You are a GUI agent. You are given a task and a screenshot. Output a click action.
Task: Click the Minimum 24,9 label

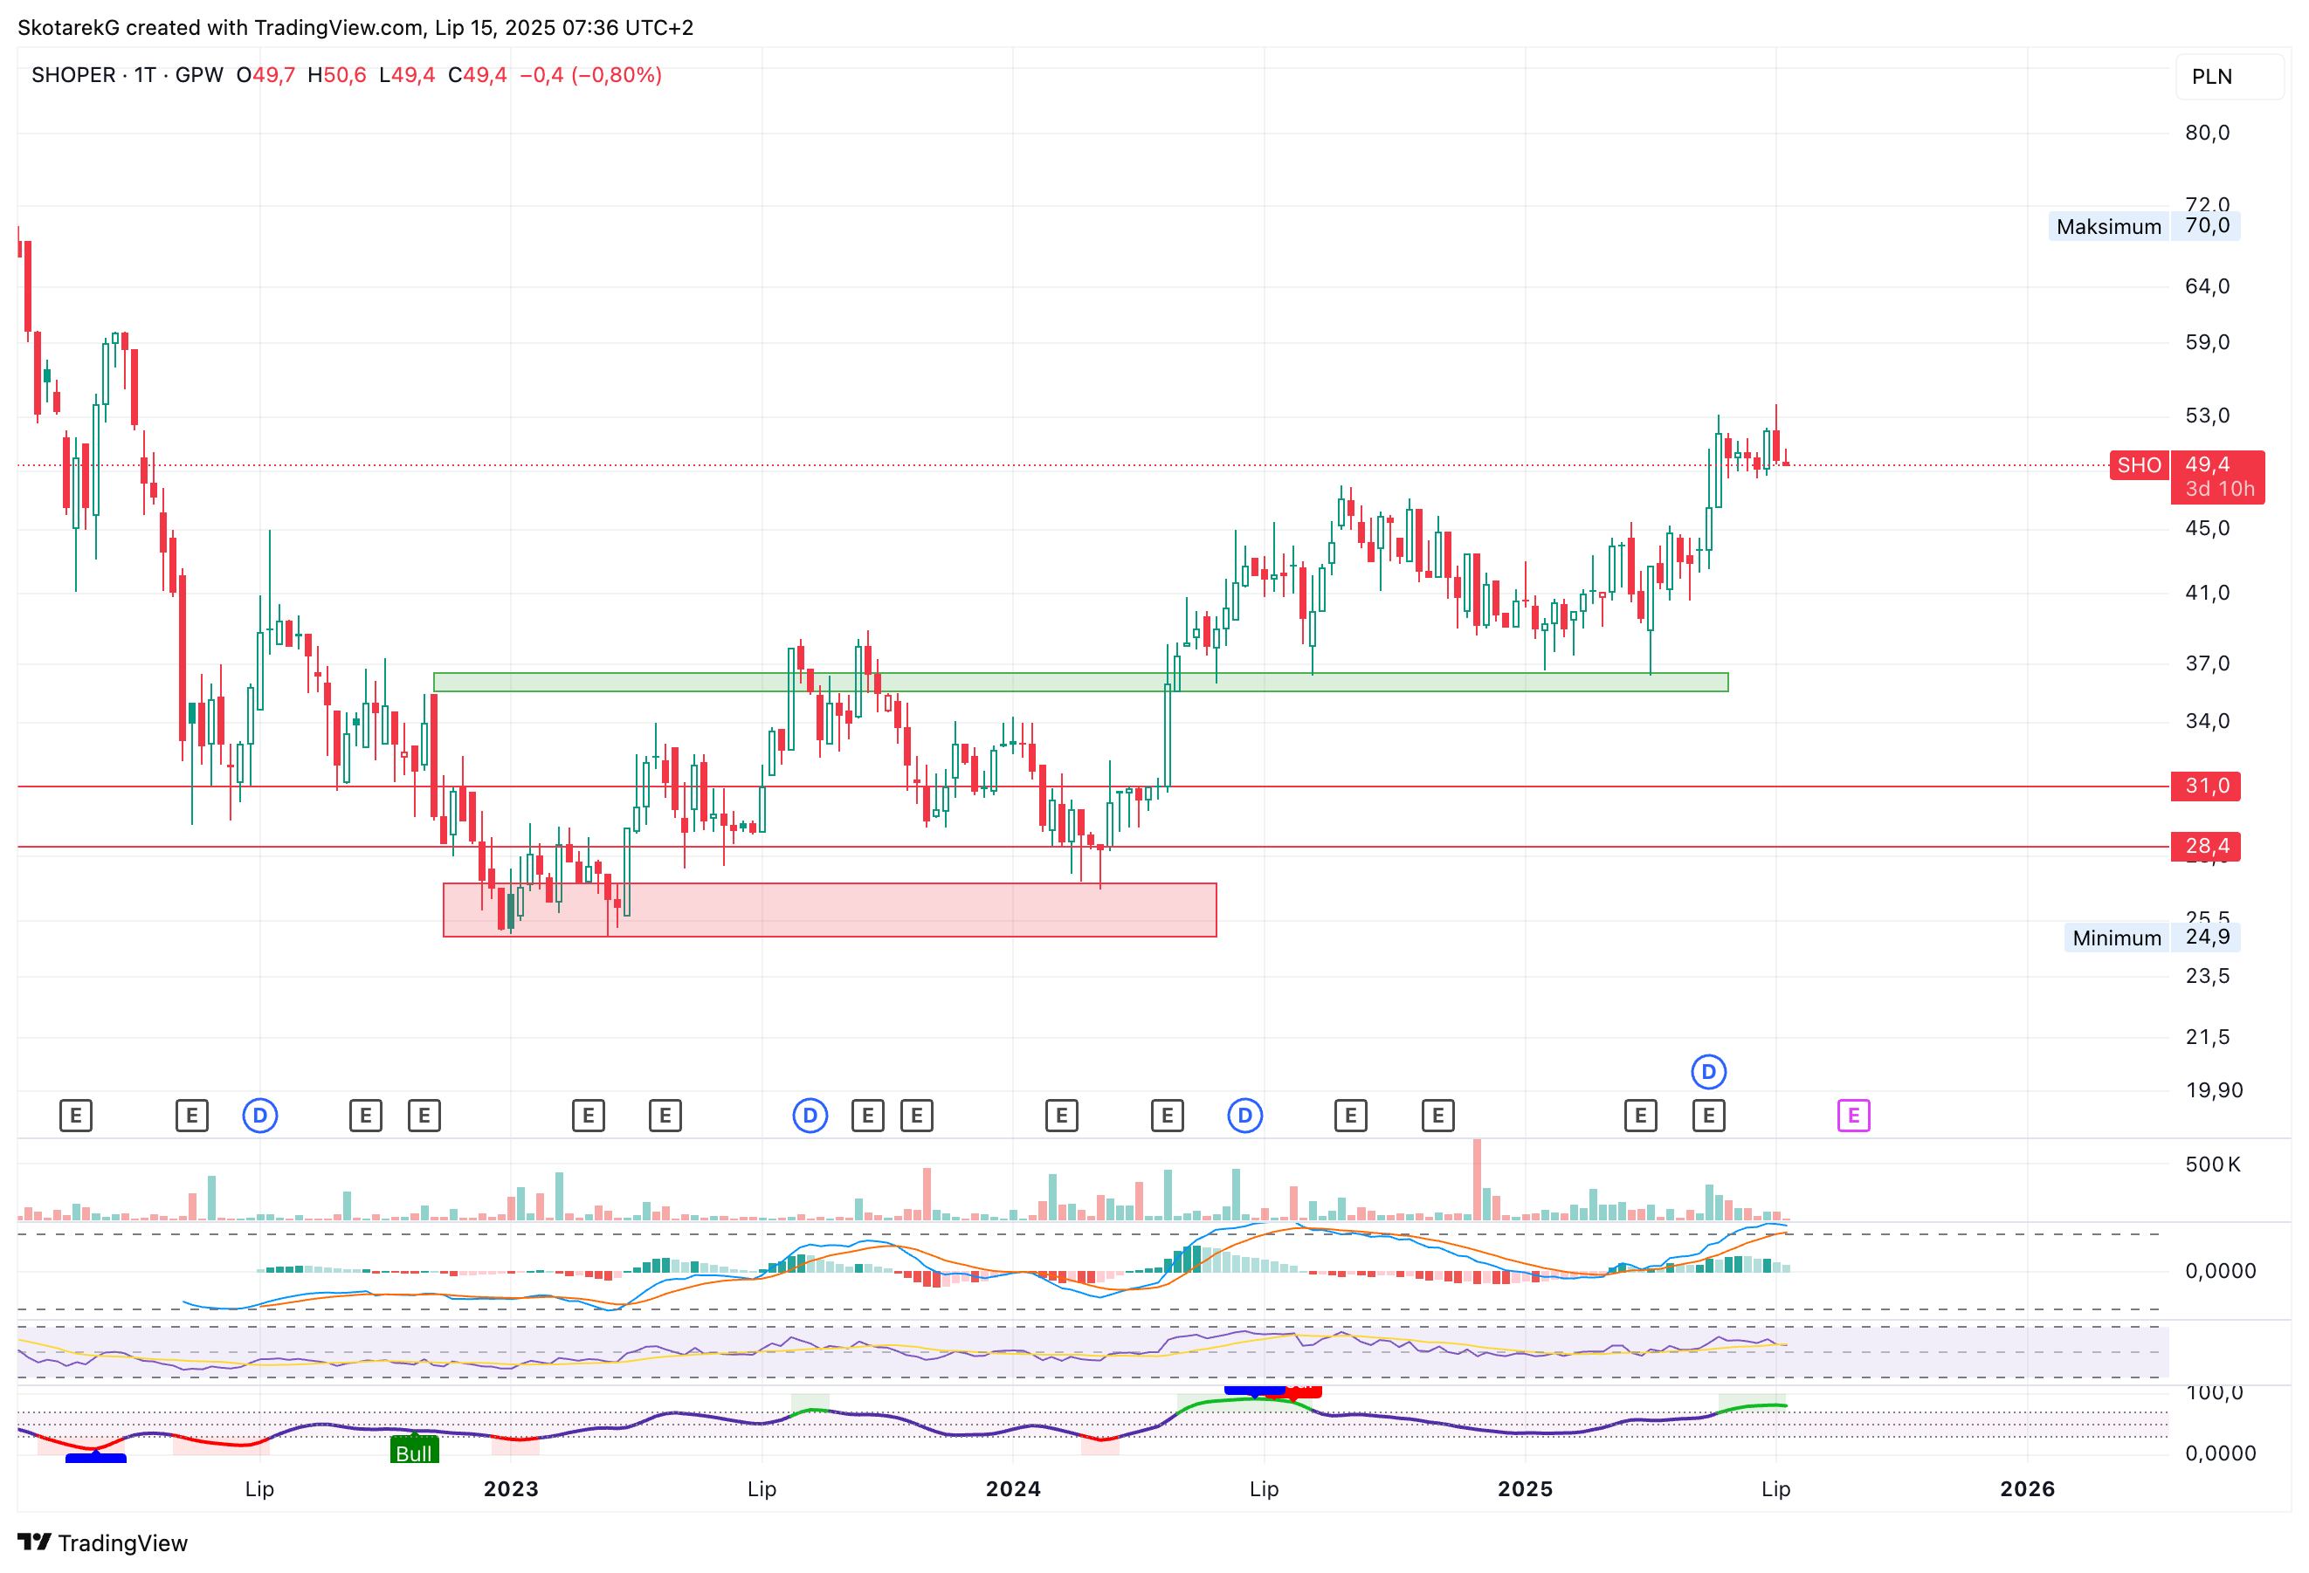[x=2151, y=938]
